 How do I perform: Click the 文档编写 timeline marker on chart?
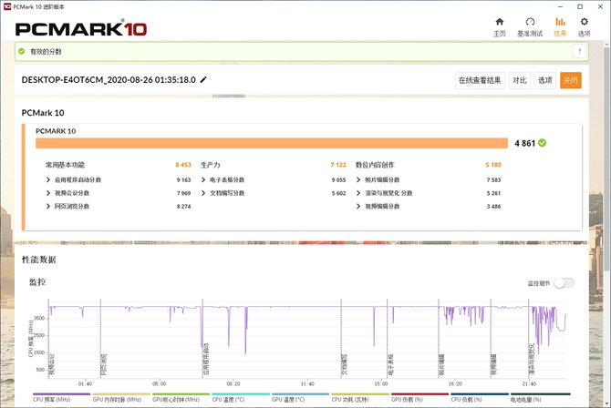click(x=344, y=365)
